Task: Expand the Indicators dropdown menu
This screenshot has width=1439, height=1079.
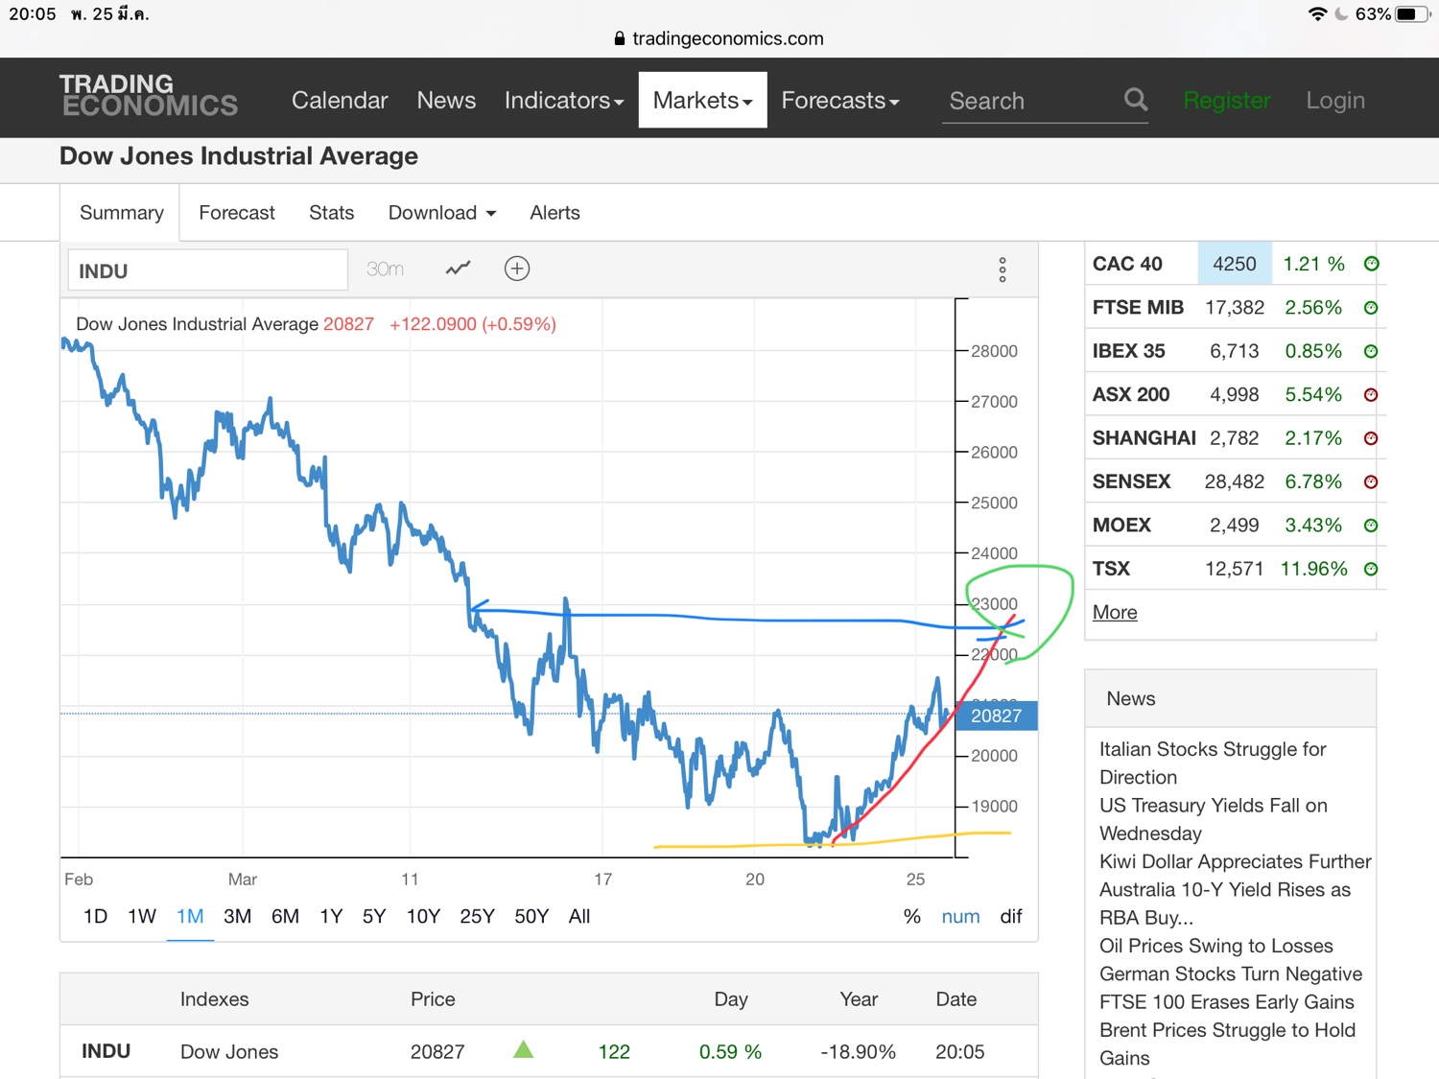Action: tap(563, 101)
